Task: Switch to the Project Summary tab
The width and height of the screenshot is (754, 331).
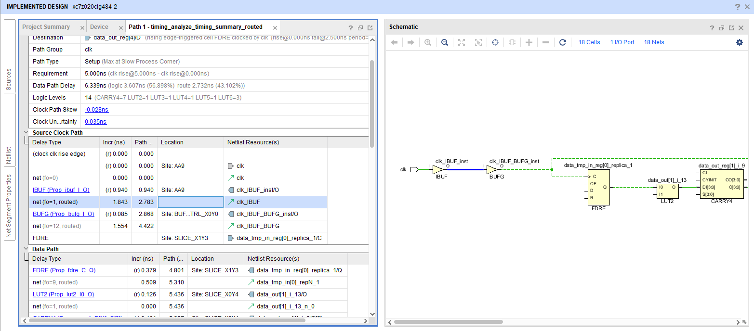Action: coord(46,27)
